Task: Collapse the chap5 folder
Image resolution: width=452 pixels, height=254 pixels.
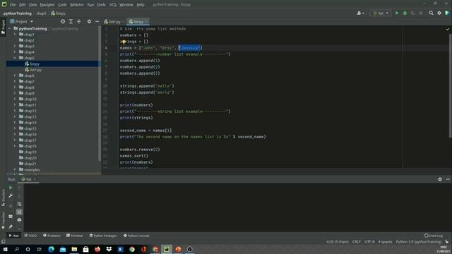Action: (15, 58)
